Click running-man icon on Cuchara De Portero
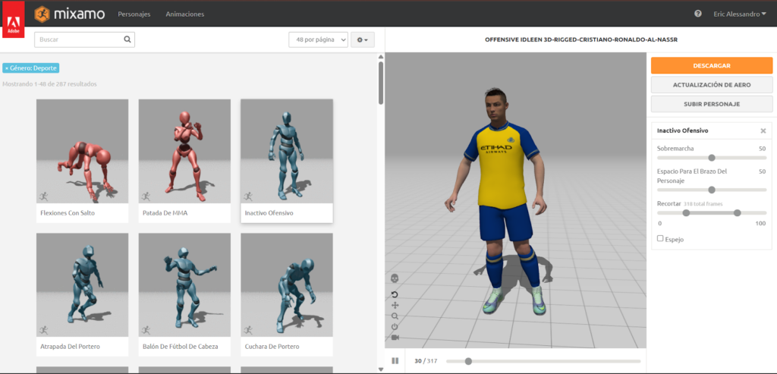777x374 pixels. tap(248, 330)
